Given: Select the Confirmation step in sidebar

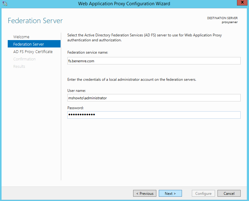Looking at the screenshot, I should [24, 59].
